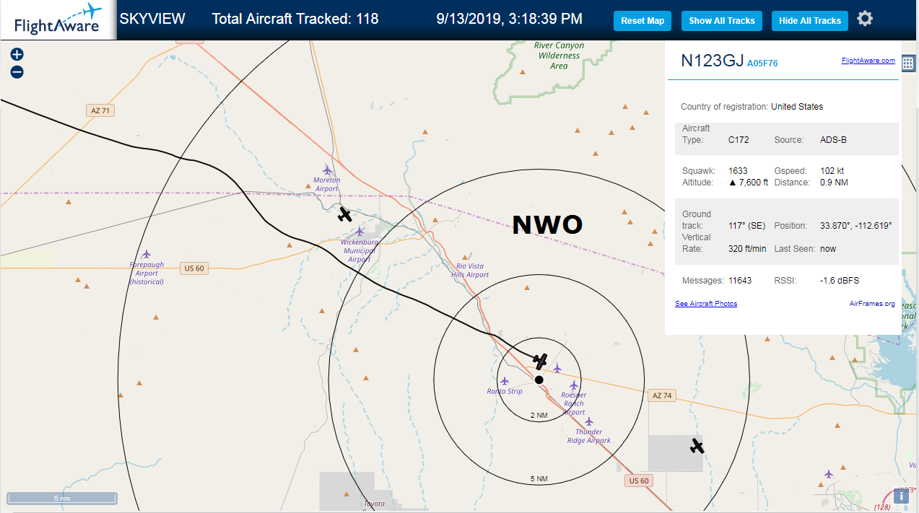The width and height of the screenshot is (919, 513).
Task: Click the 2 NM range ring label
Action: [x=539, y=416]
